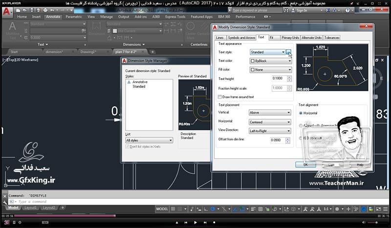Open the All styles list dropdown
Image resolution: width=391 pixels, height=228 pixels.
[149, 140]
